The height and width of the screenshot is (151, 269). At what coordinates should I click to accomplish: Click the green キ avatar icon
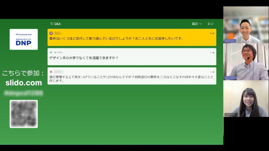pyautogui.click(x=51, y=53)
